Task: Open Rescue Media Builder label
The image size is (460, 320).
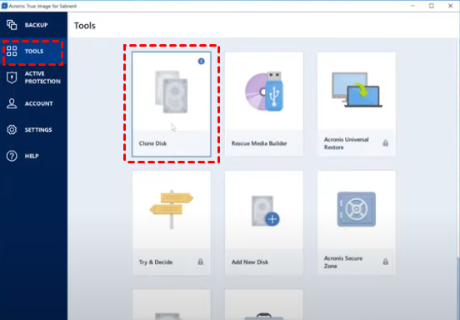Action: 259,143
